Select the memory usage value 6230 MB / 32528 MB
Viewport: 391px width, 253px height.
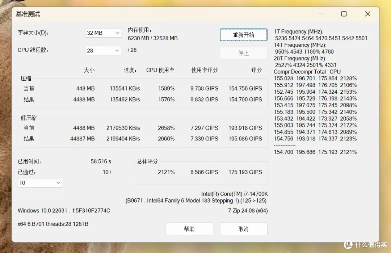(153, 38)
